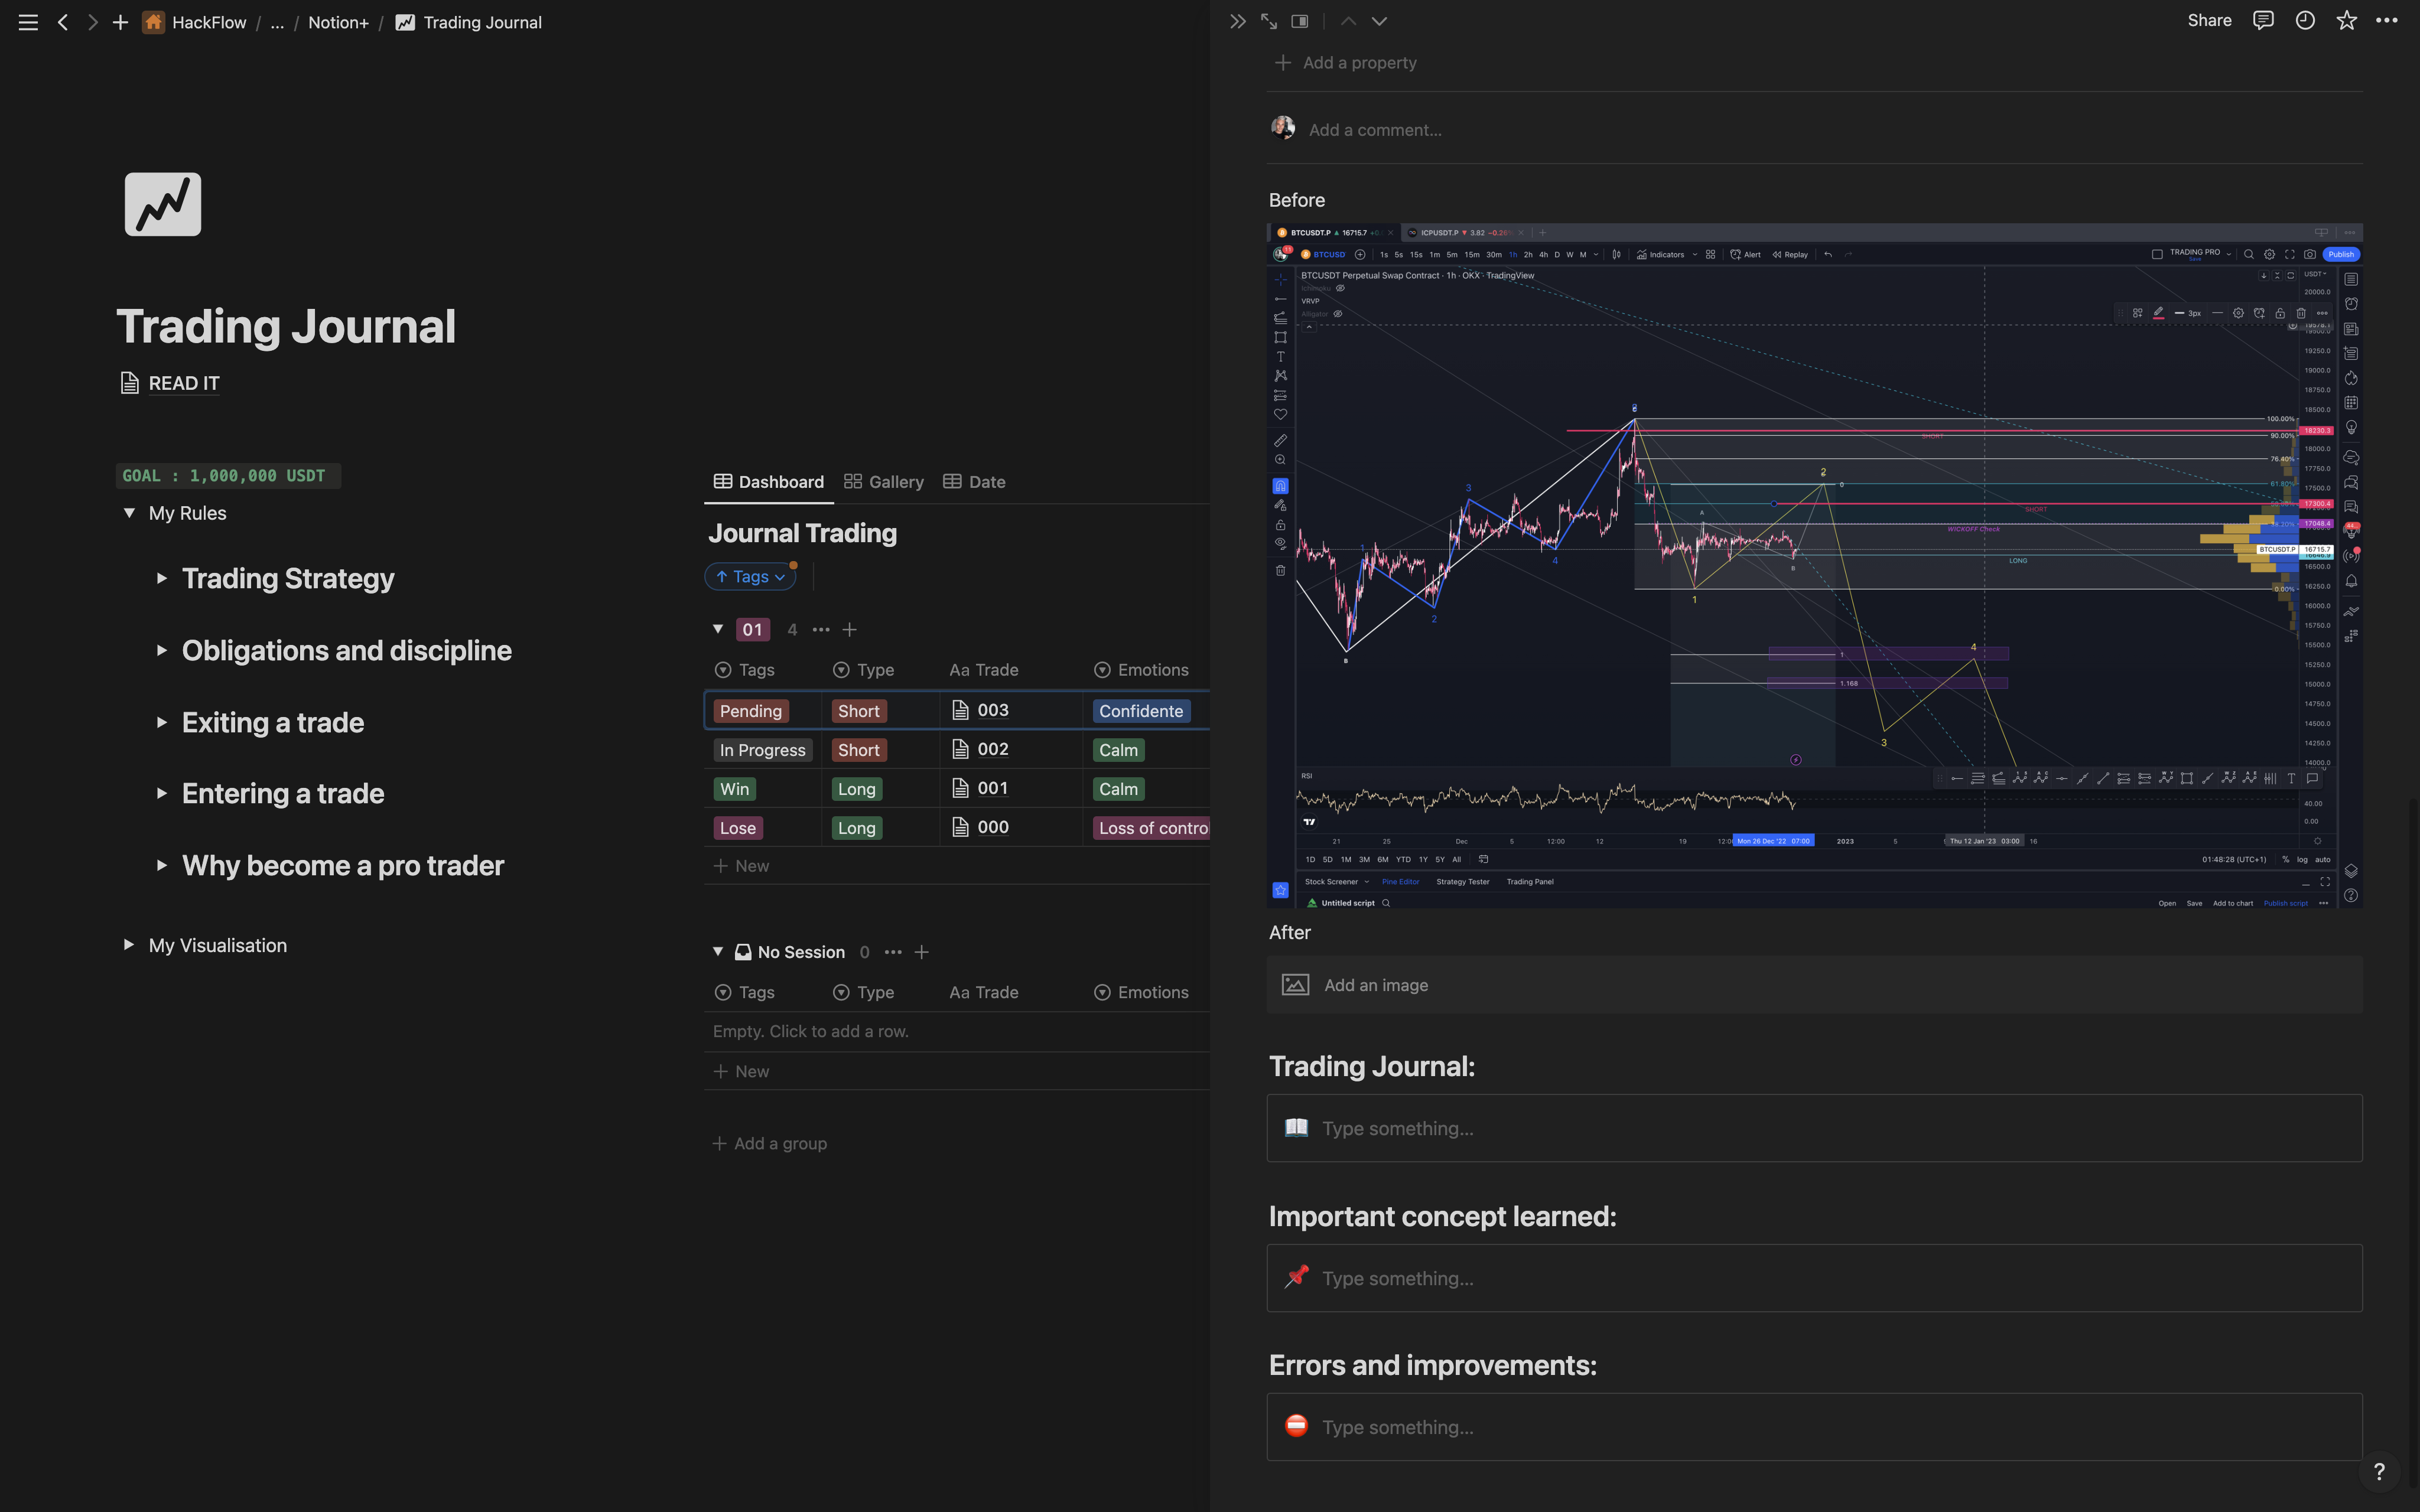Go forward with the right arrow
The width and height of the screenshot is (2420, 1512).
[92, 22]
